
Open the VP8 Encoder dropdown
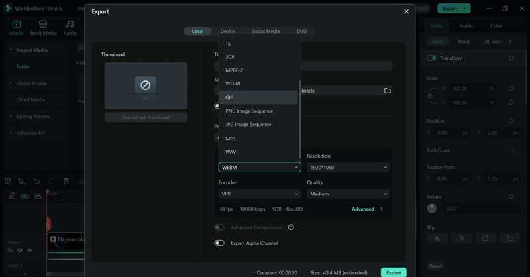[260, 194]
